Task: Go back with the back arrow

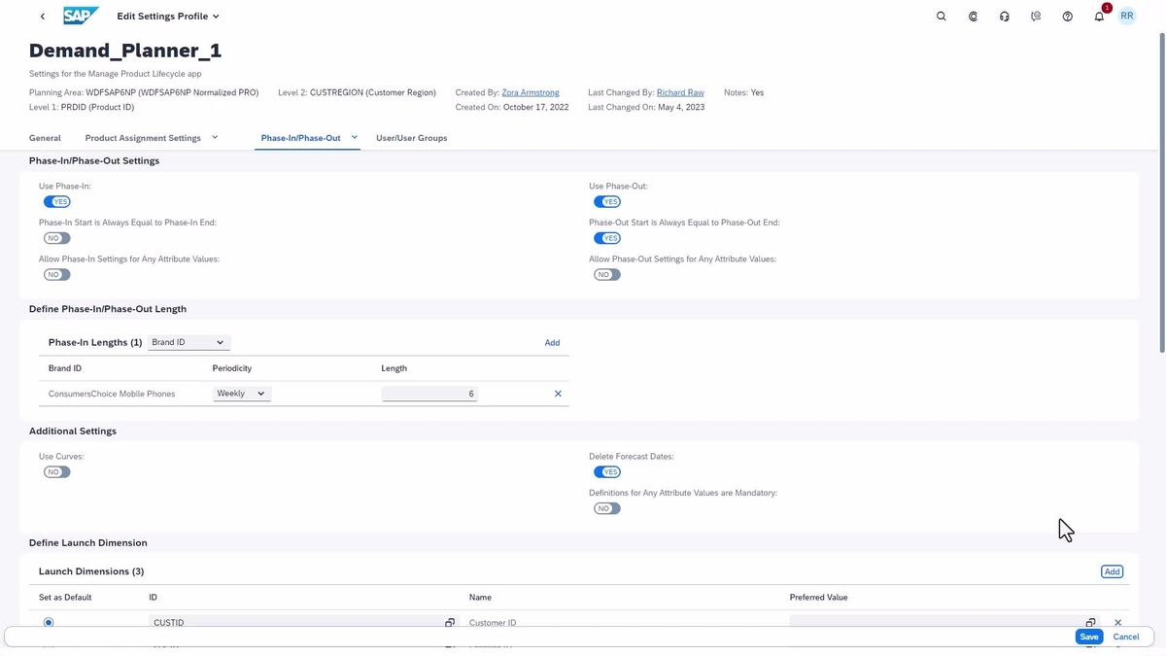Action: point(42,17)
